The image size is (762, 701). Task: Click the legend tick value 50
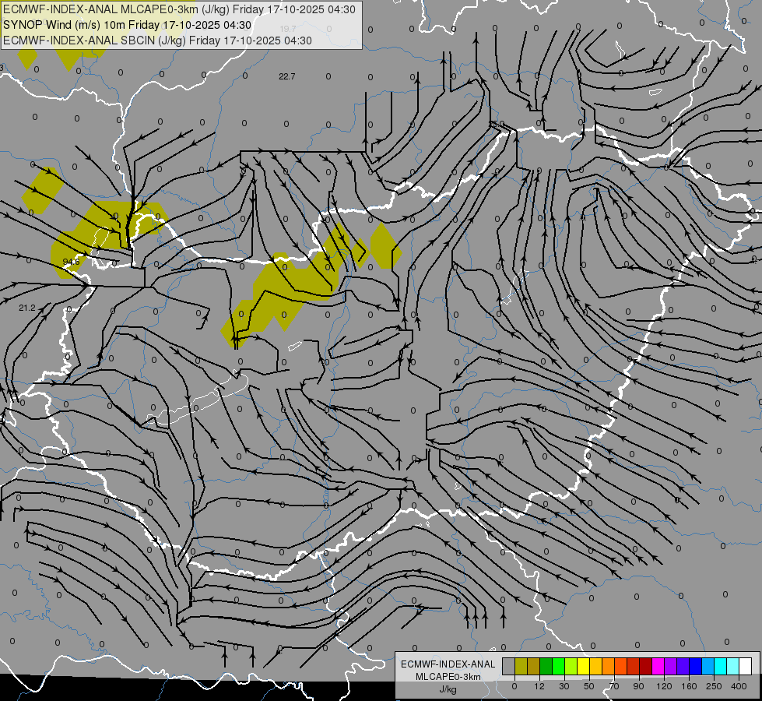(x=589, y=686)
